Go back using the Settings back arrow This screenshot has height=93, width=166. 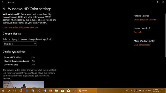click(x=3, y=2)
